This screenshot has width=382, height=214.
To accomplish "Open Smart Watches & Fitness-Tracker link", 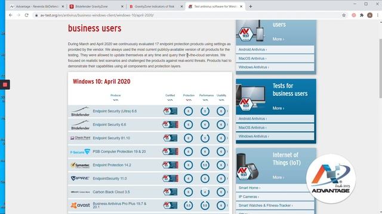I will 275,206.
